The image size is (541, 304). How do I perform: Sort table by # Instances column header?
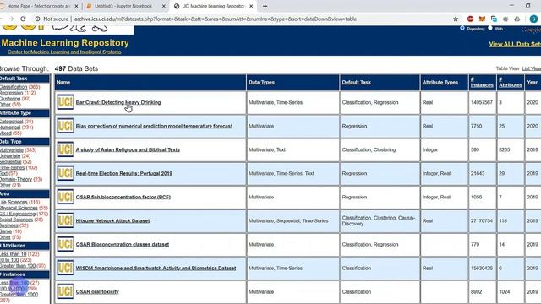tap(482, 83)
